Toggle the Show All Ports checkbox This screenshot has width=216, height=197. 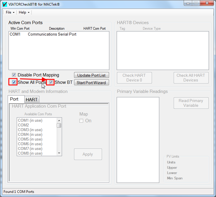[14, 82]
